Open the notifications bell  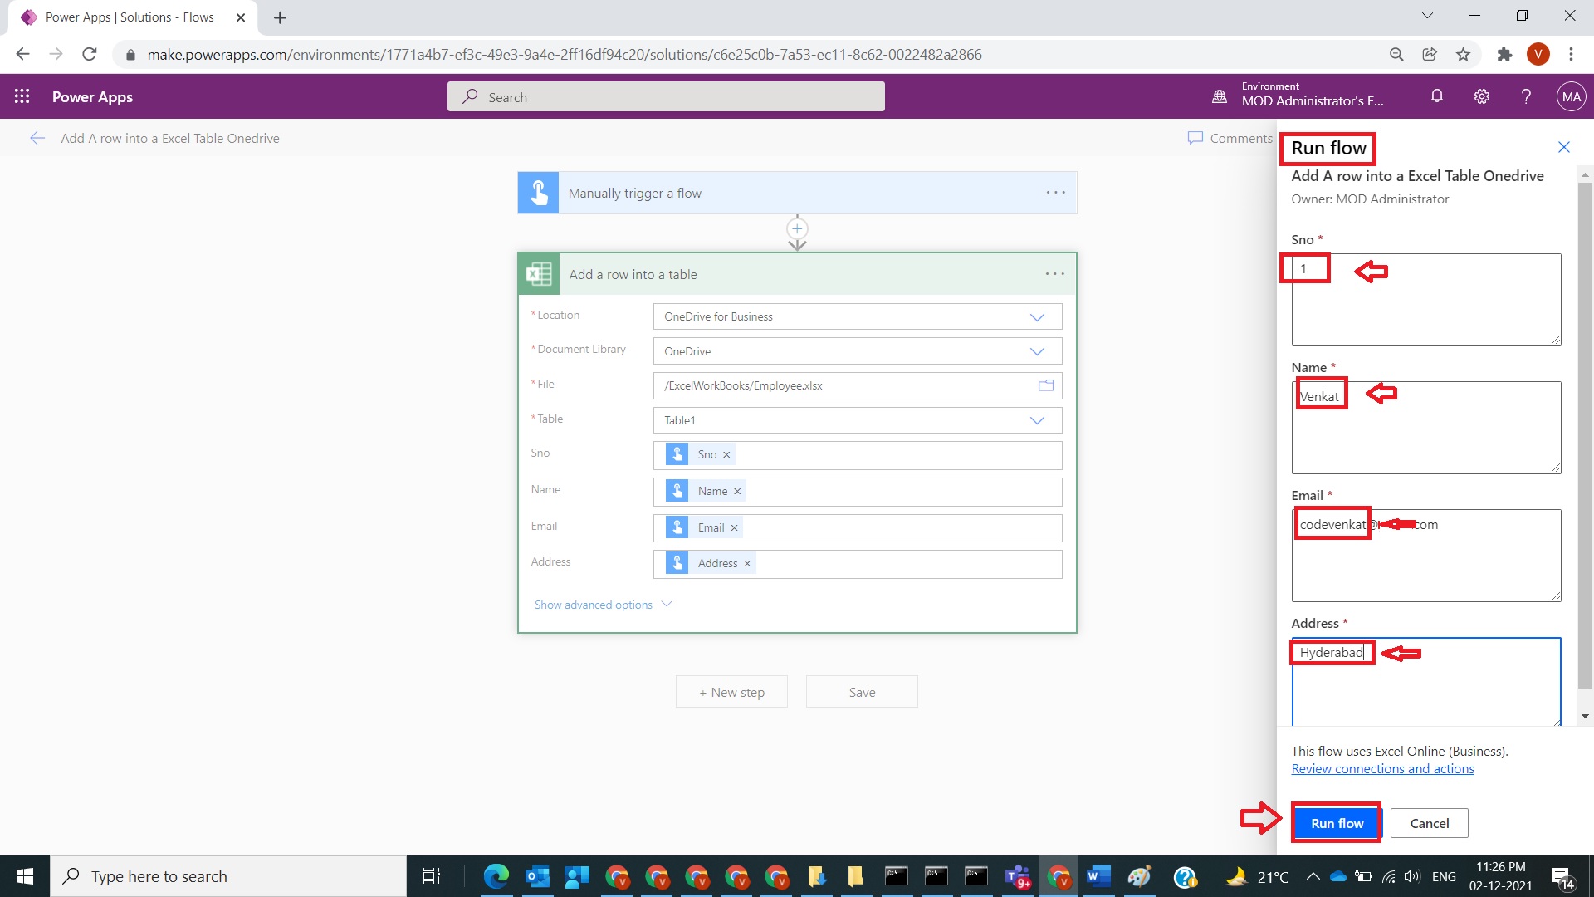click(1437, 96)
